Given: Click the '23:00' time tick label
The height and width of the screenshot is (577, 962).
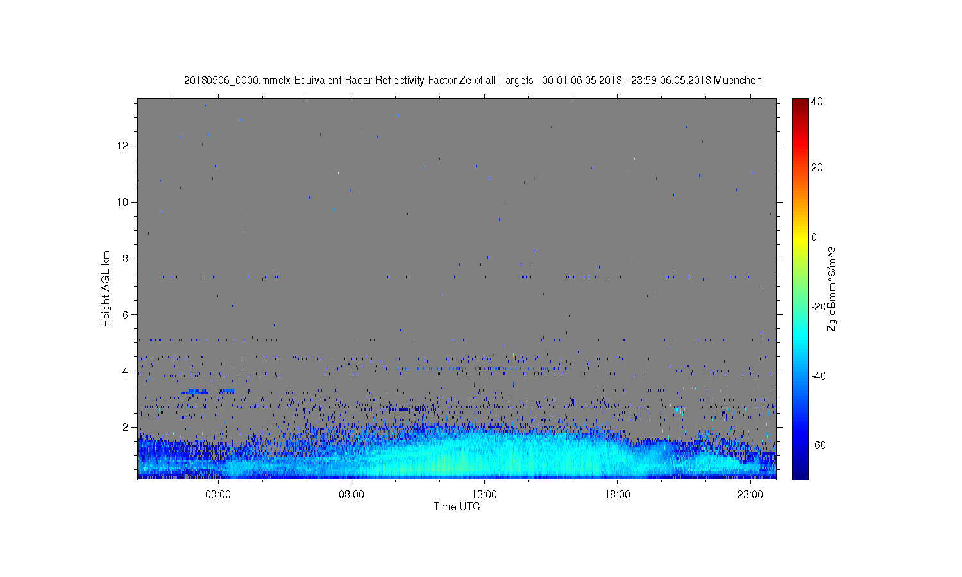Looking at the screenshot, I should (750, 495).
